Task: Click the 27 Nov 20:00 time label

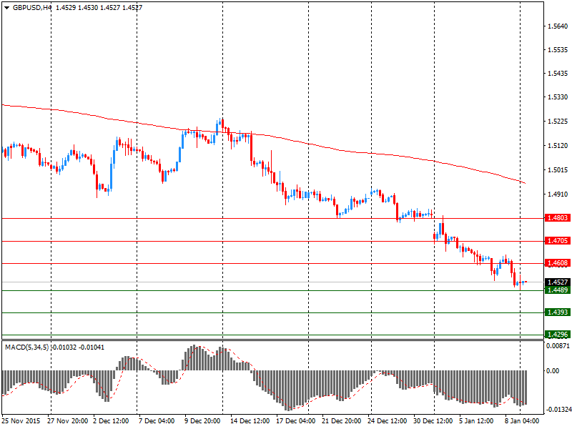Action: click(x=67, y=421)
